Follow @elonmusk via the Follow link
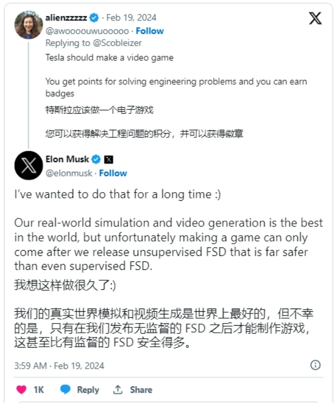 (113, 173)
